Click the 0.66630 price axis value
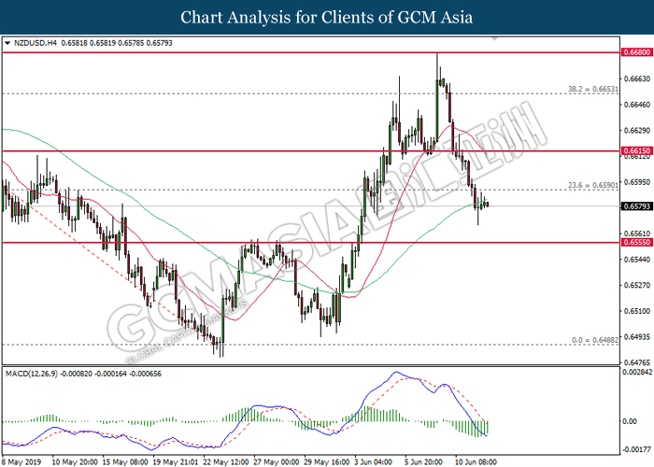 coord(637,78)
